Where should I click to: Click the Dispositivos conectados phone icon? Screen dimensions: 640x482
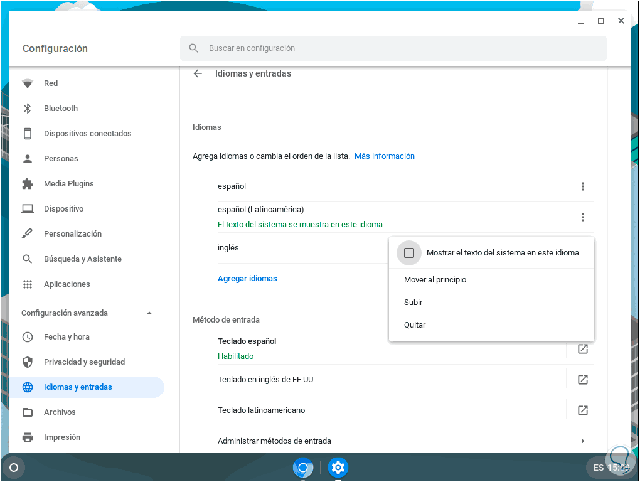28,134
